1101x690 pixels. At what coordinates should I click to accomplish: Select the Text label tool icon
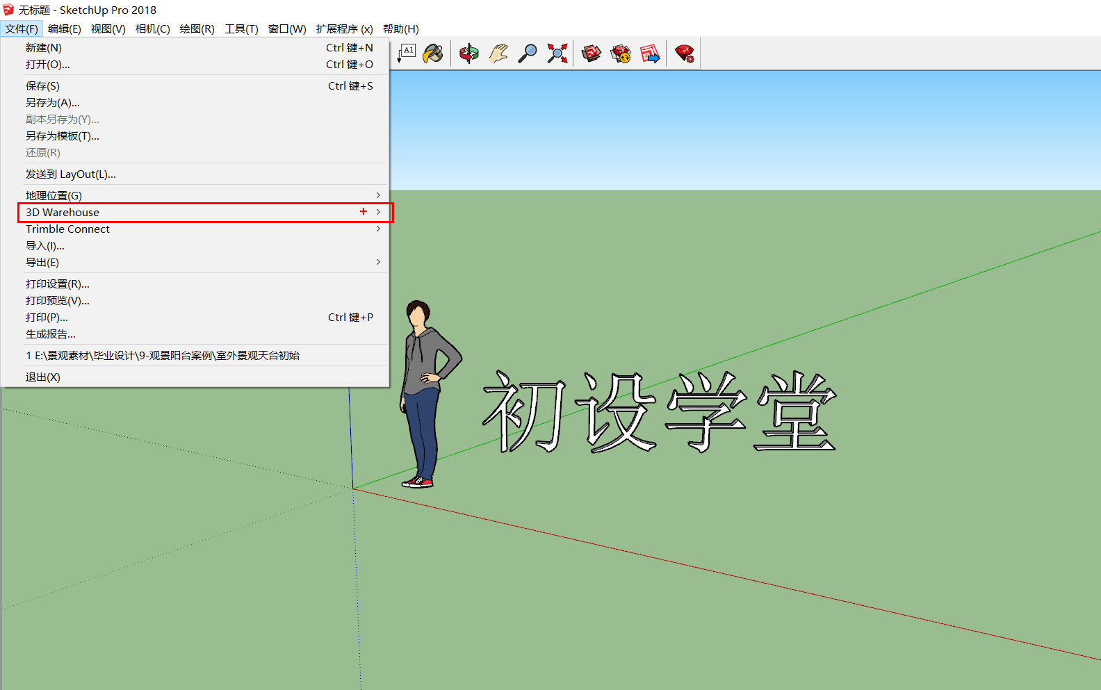click(x=407, y=54)
